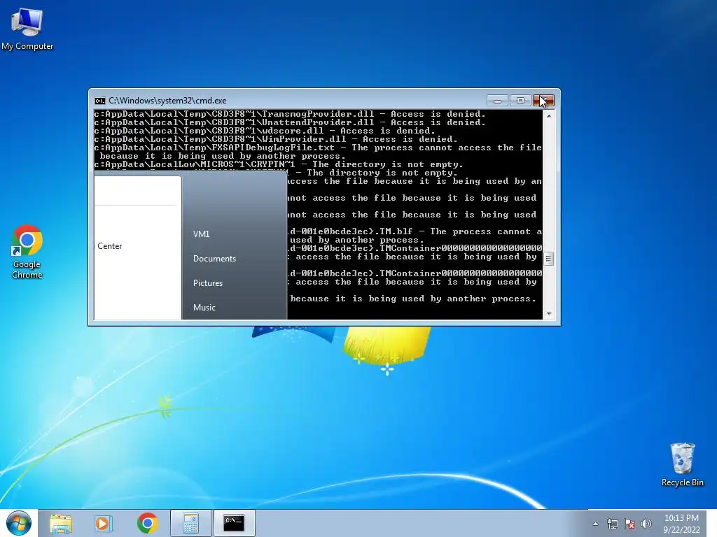Launch Windows Media Player from the taskbar

point(103,523)
